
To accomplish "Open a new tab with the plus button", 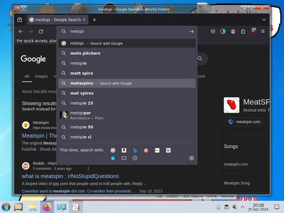I will (94, 20).
